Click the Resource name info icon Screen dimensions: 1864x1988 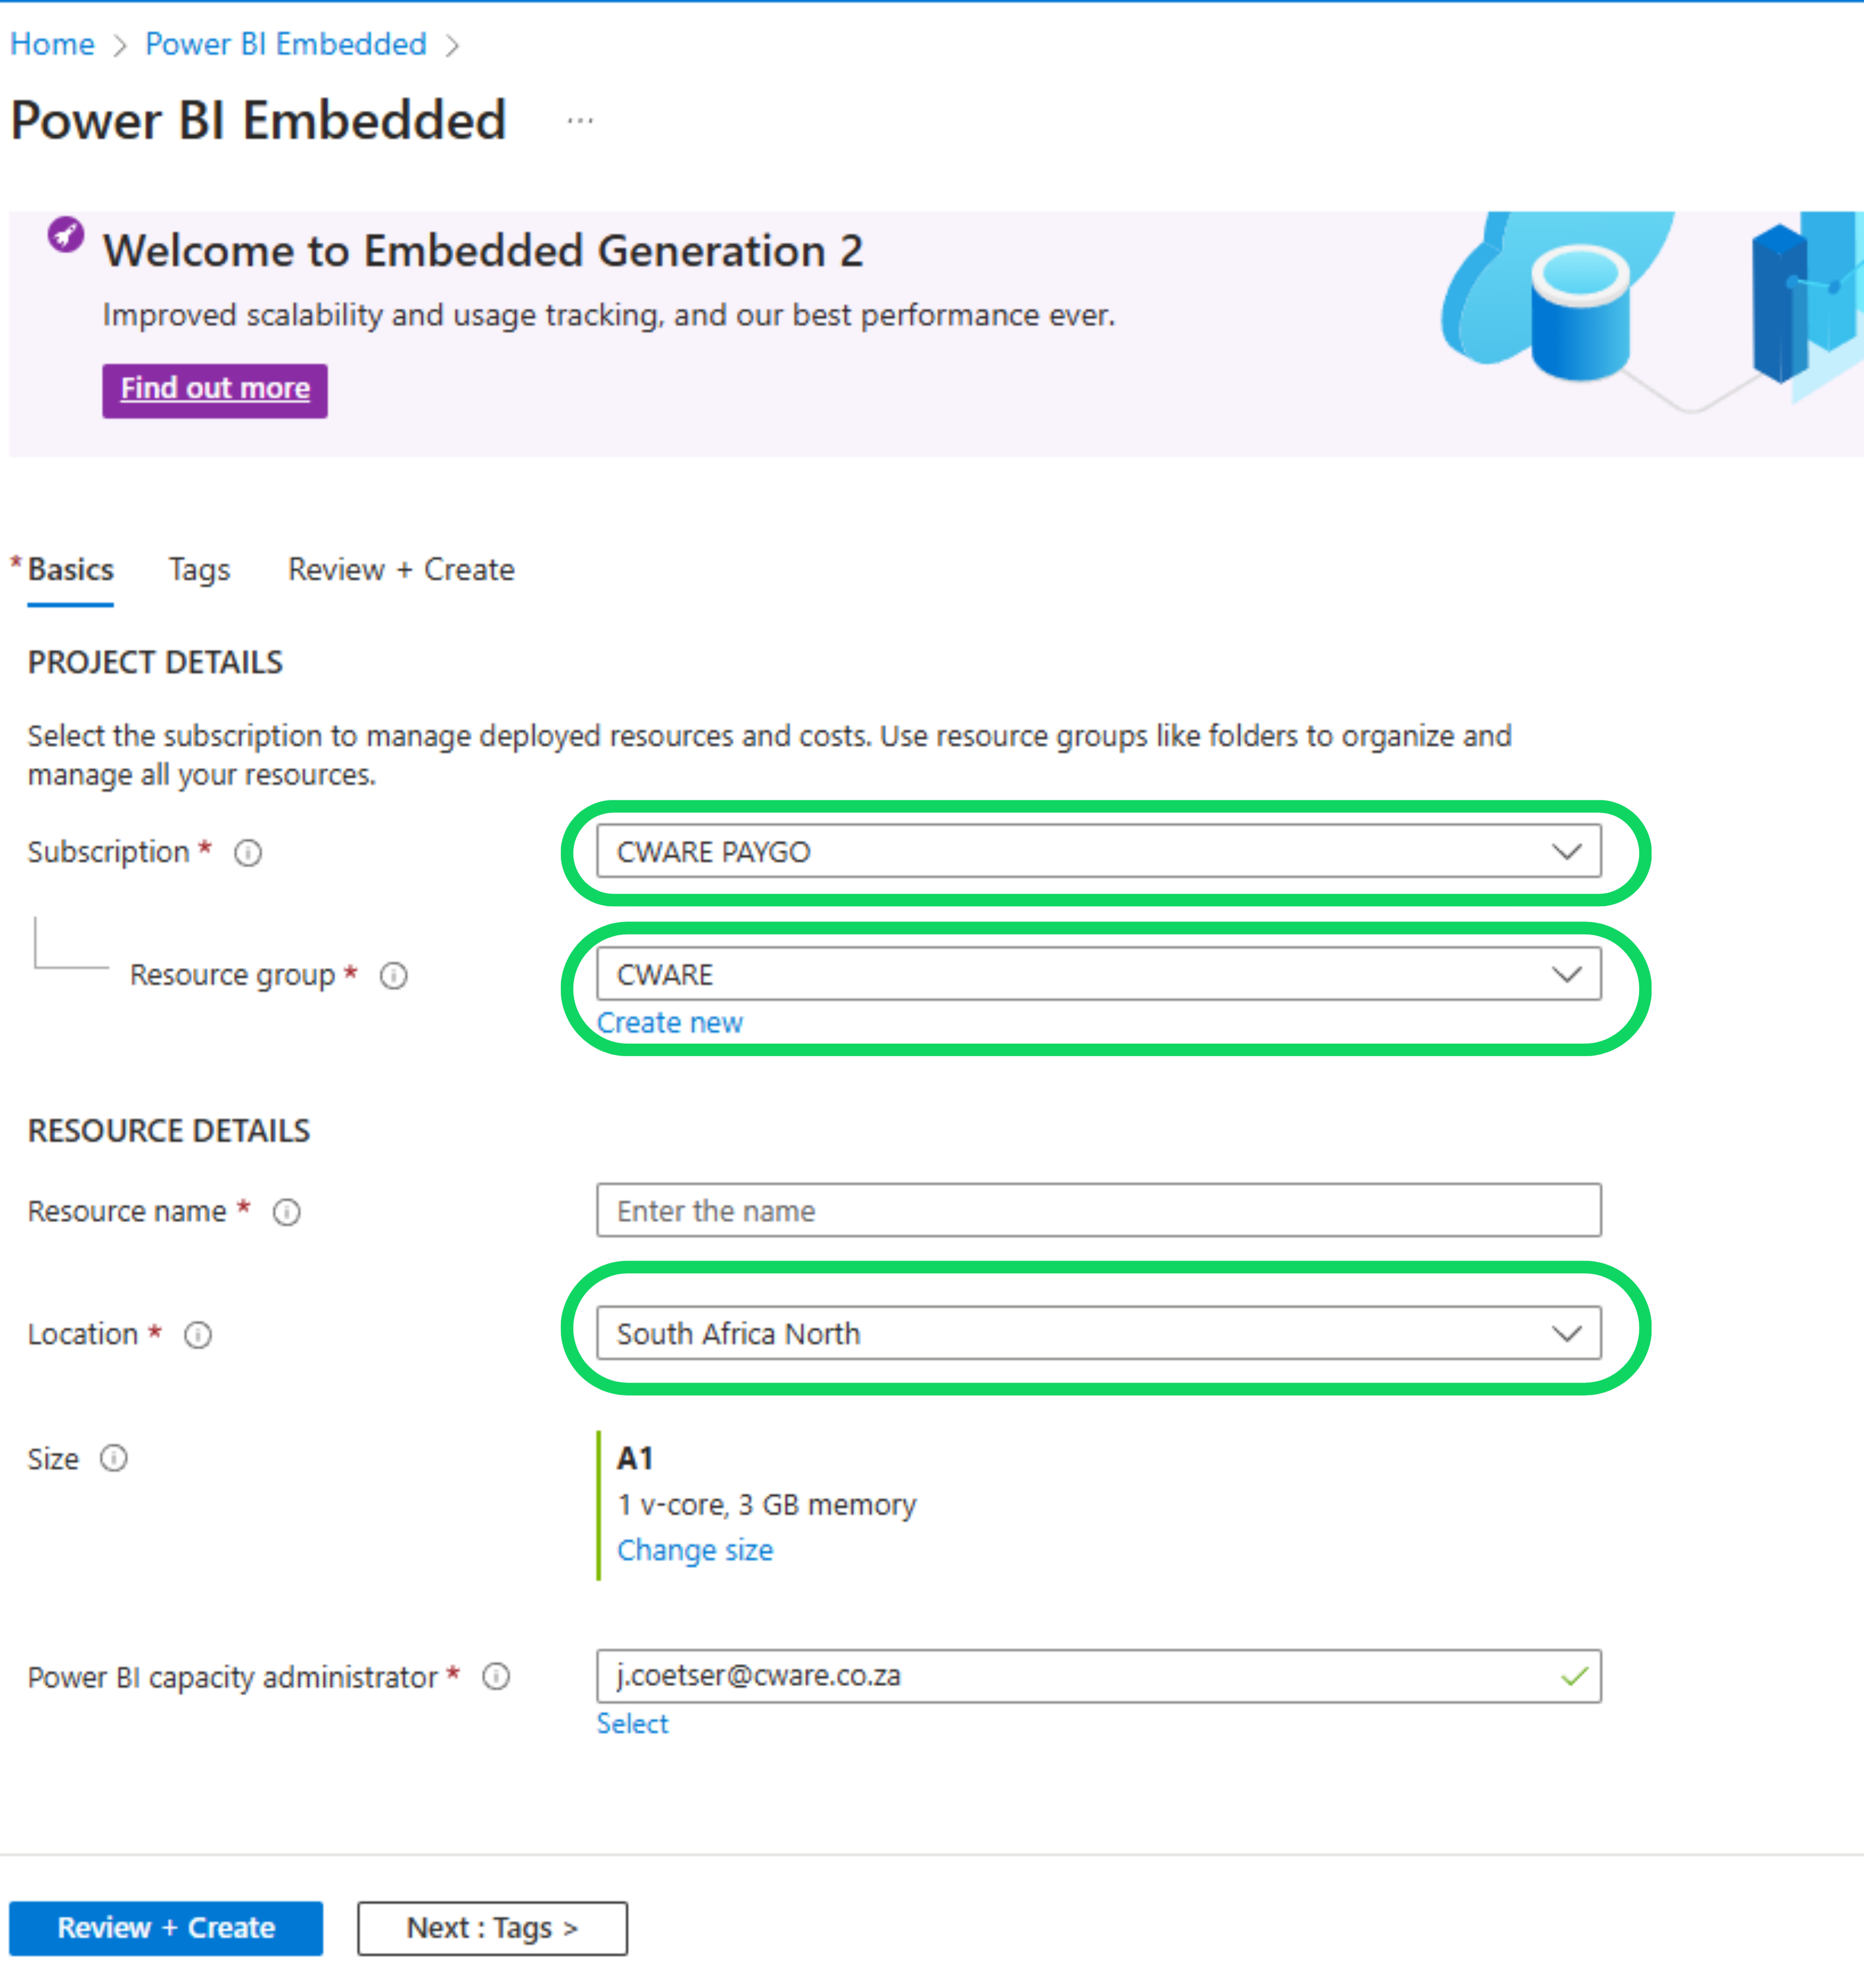(x=287, y=1212)
